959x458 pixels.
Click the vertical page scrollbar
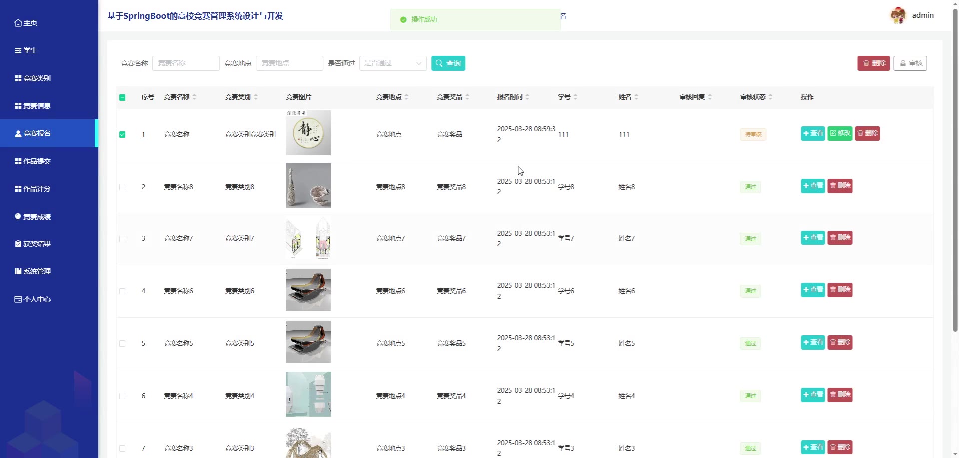pyautogui.click(x=955, y=170)
